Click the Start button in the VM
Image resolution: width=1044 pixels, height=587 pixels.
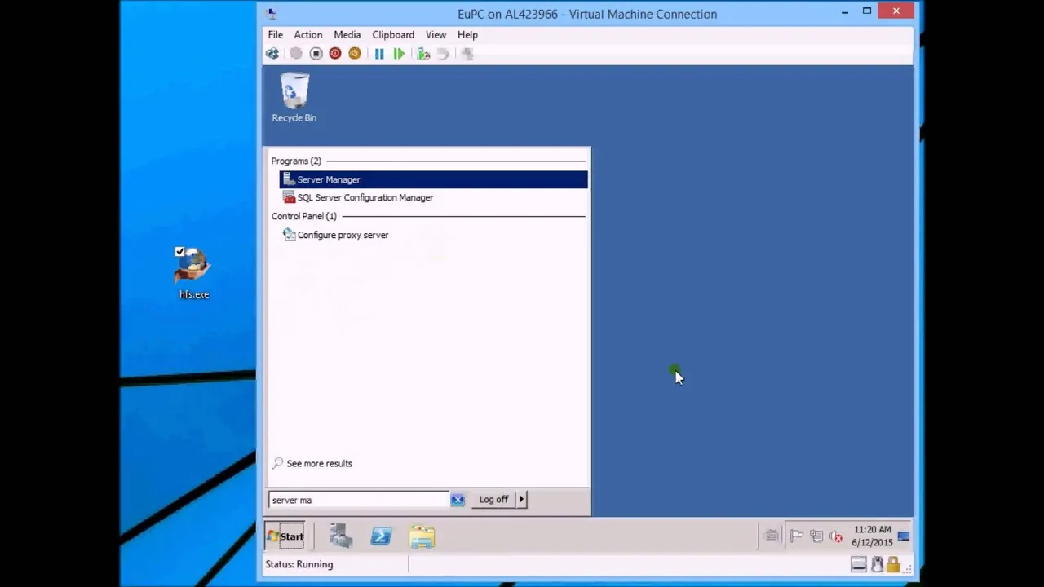click(285, 536)
